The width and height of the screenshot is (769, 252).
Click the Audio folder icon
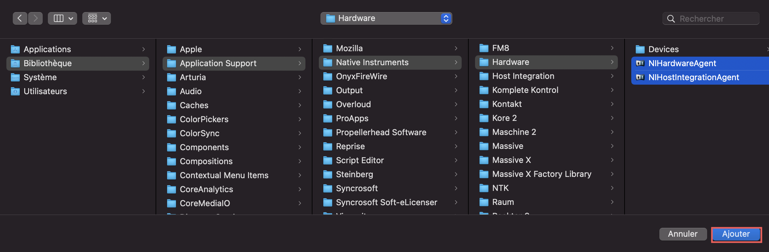172,91
